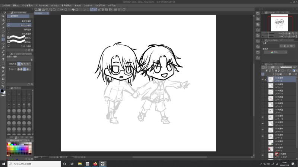Choose the Add to selection creation mode
The height and width of the screenshot is (167, 298).
[22, 64]
